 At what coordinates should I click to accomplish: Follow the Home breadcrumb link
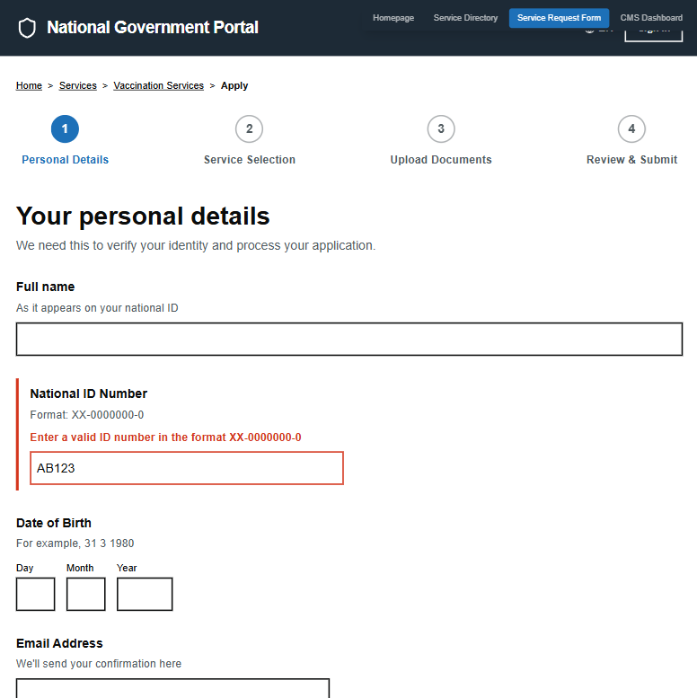tap(29, 86)
